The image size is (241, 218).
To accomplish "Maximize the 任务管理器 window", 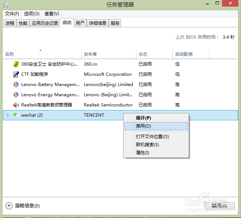I will 217,3.
